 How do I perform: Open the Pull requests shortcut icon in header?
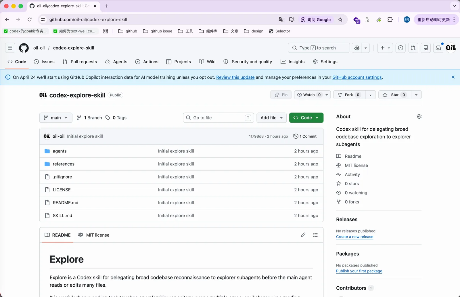(413, 48)
